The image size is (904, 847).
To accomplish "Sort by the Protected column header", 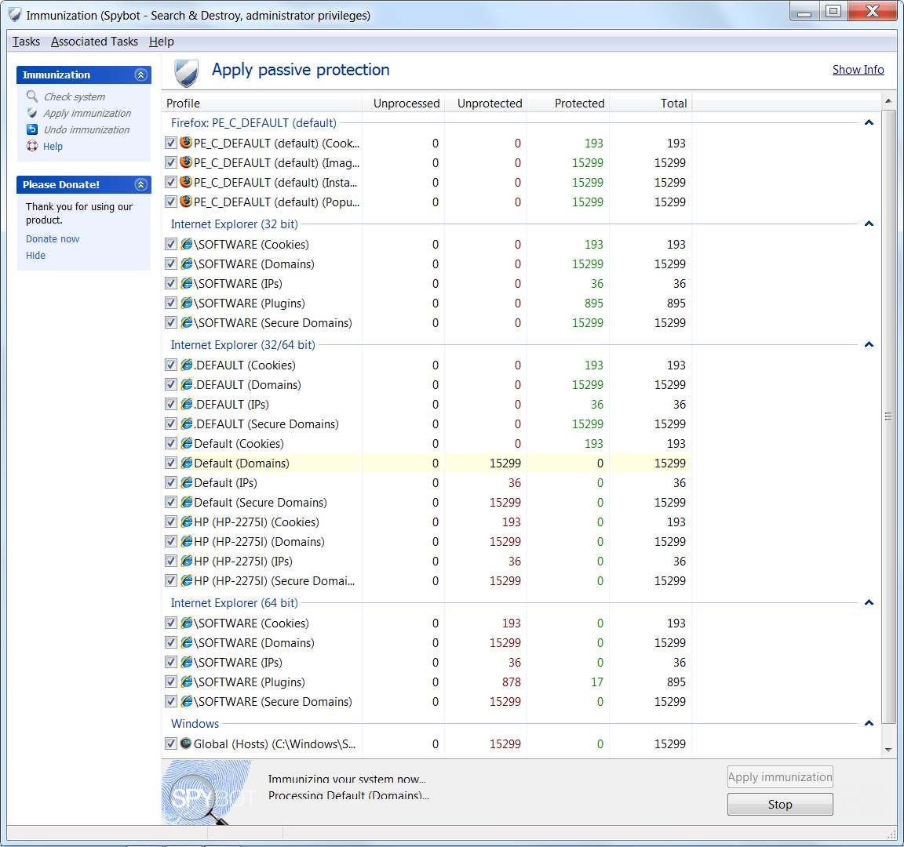I will click(x=568, y=104).
